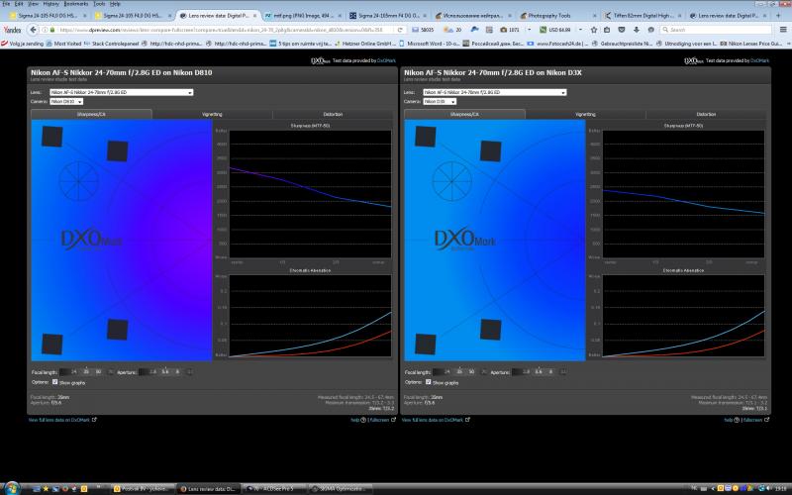Toggle Show graphs checkbox in D3X panel
The width and height of the screenshot is (792, 495).
pos(429,382)
